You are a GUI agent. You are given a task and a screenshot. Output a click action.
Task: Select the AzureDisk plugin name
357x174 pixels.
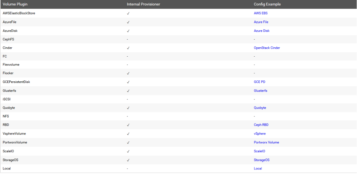click(10, 31)
